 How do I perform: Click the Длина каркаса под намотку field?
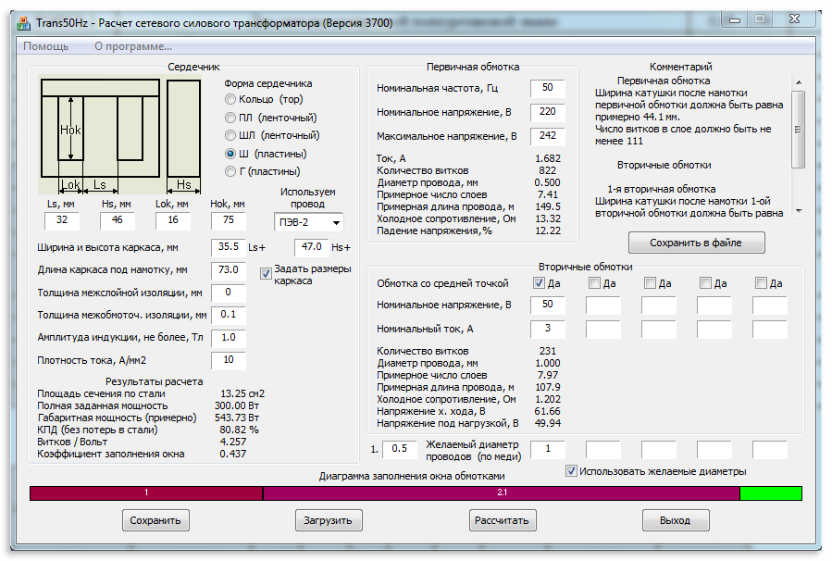229,270
